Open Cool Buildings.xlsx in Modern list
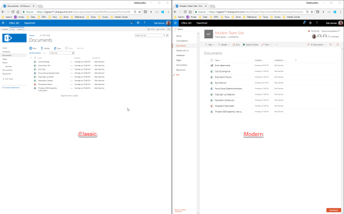The height and width of the screenshot is (214, 344). (223, 71)
